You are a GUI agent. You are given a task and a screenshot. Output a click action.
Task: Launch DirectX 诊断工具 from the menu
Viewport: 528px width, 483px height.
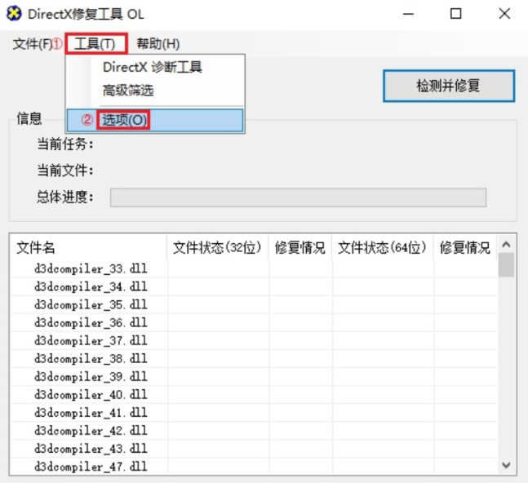[x=155, y=67]
